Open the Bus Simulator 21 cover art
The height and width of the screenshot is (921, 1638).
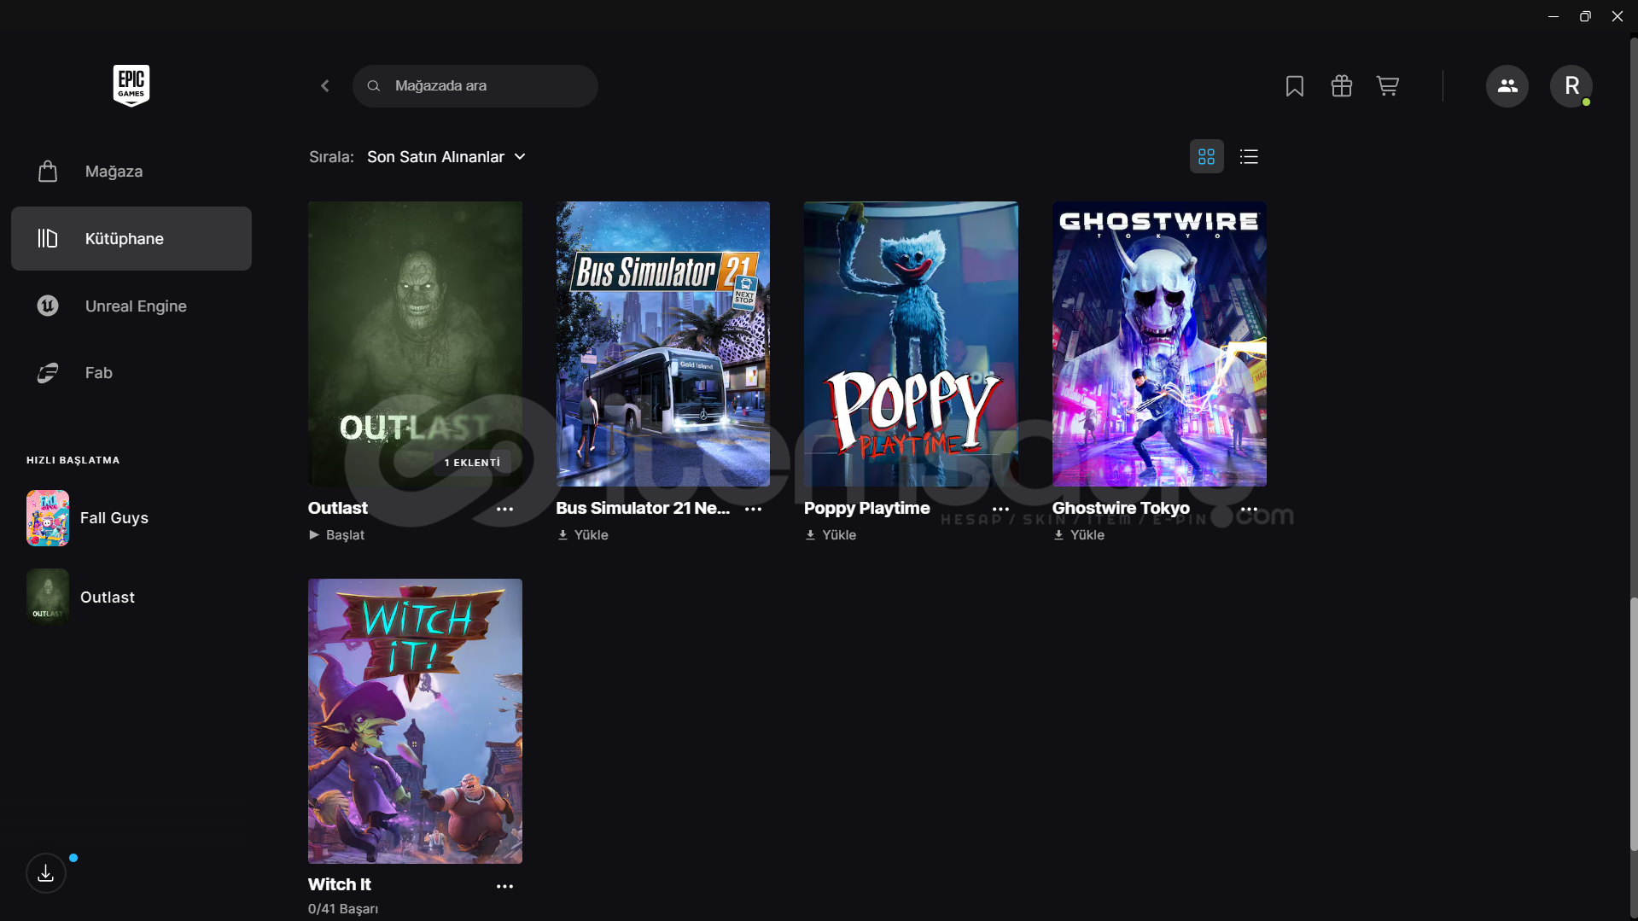(663, 344)
